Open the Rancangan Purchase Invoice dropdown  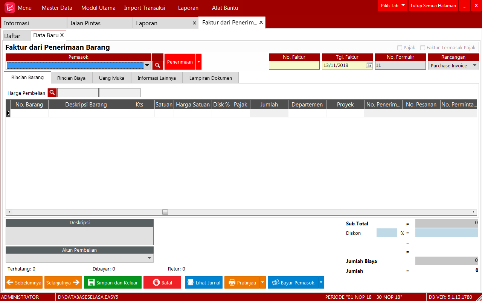pos(474,65)
